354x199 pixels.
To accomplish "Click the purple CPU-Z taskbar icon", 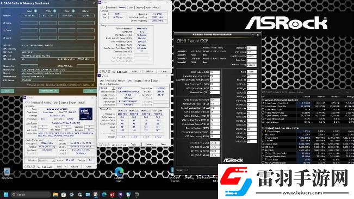I will point(120,195).
